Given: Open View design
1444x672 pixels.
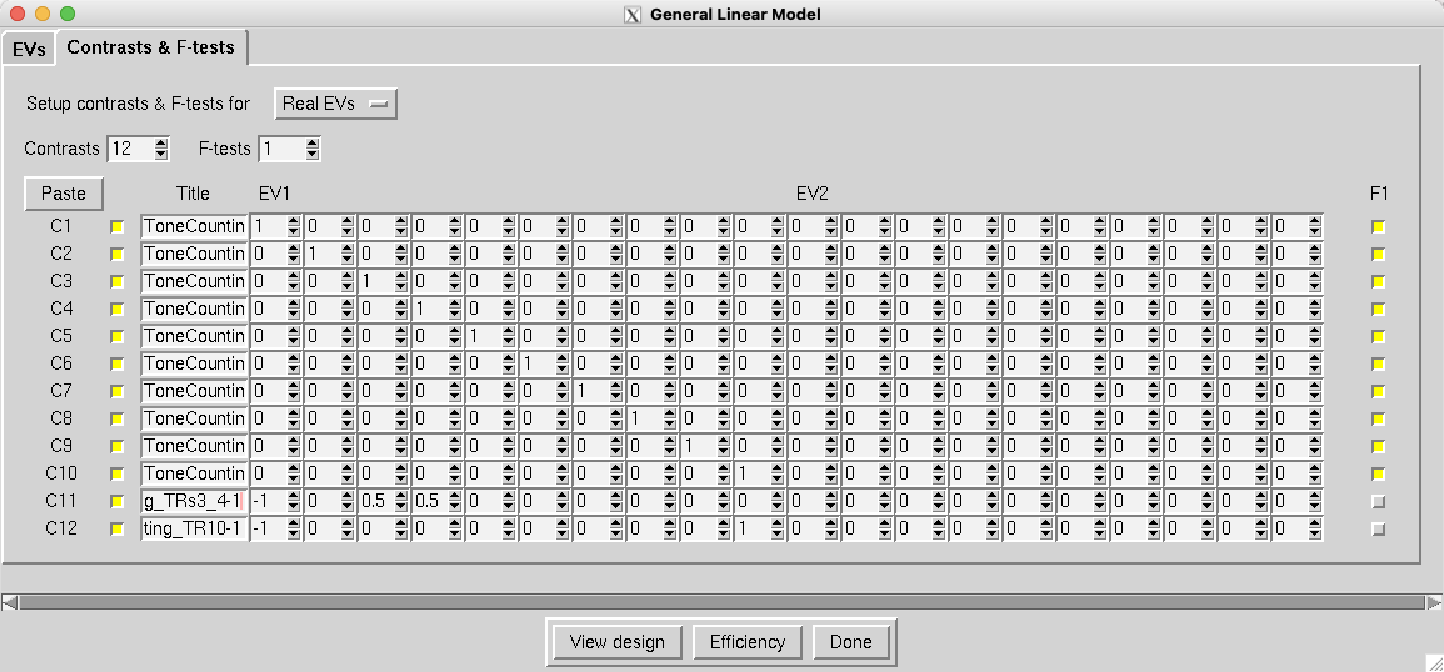Looking at the screenshot, I should (x=617, y=642).
